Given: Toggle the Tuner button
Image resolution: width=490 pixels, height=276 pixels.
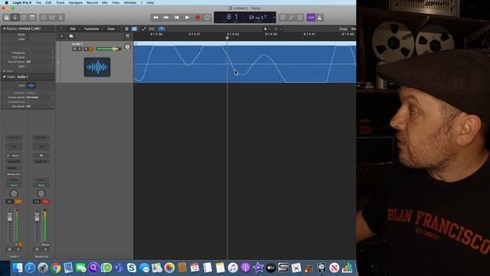Looking at the screenshot, I should [x=291, y=18].
